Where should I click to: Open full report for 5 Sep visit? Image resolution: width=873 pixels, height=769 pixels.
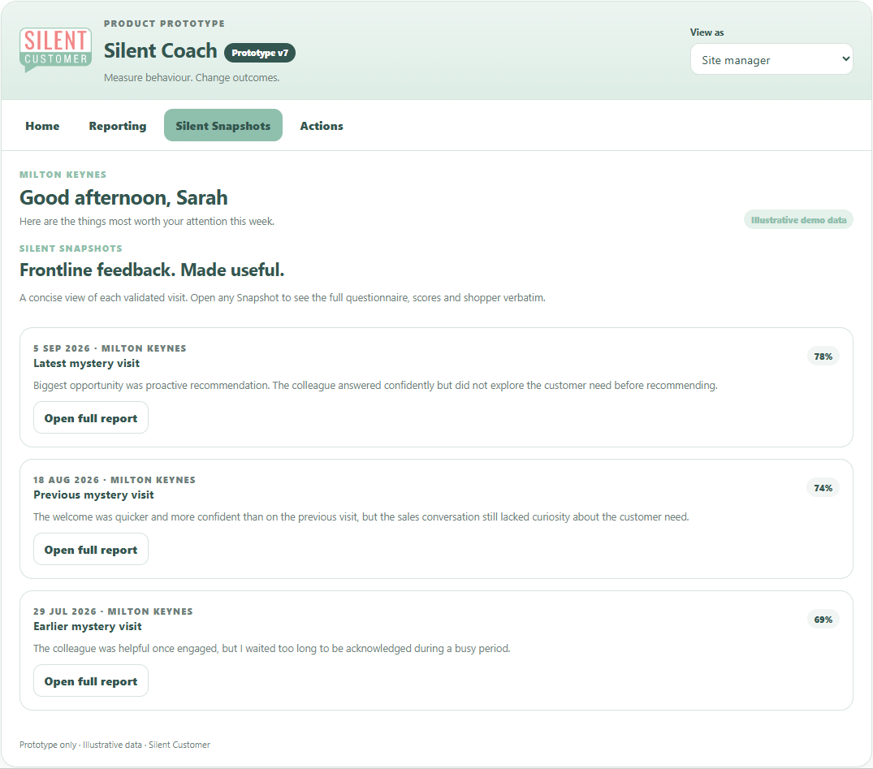point(91,417)
